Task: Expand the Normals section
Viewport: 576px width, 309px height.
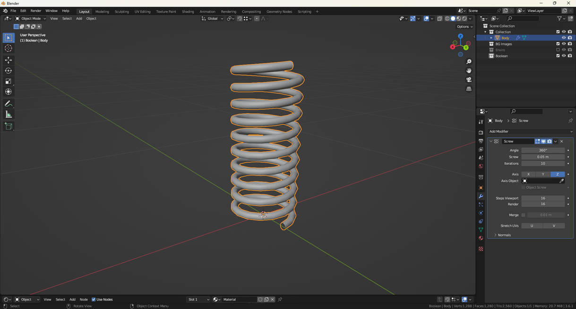Action: point(504,235)
